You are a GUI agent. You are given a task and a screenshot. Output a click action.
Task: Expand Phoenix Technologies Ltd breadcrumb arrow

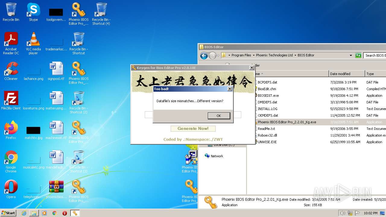[295, 55]
